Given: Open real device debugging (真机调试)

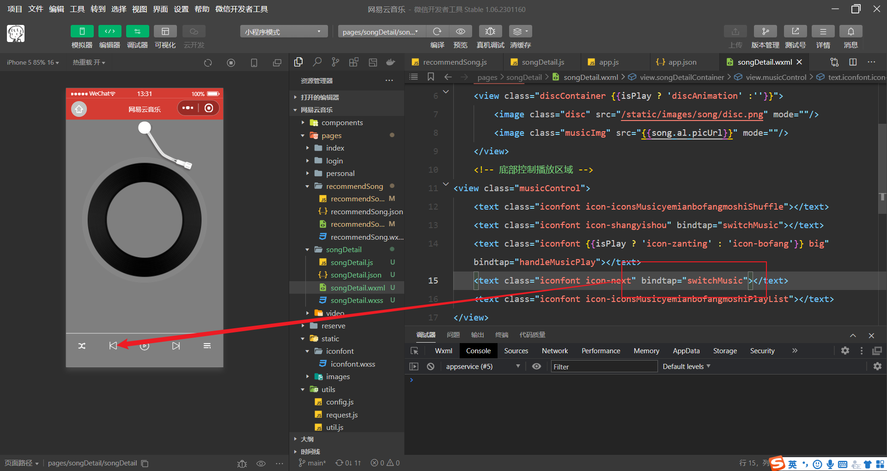Looking at the screenshot, I should [x=490, y=31].
